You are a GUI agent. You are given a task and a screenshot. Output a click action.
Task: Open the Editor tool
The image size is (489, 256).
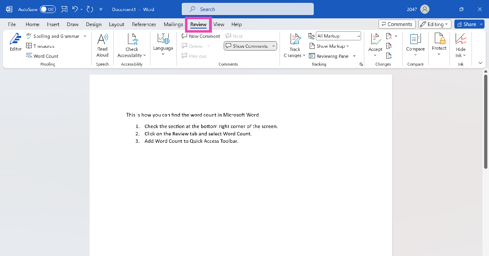coord(15,42)
